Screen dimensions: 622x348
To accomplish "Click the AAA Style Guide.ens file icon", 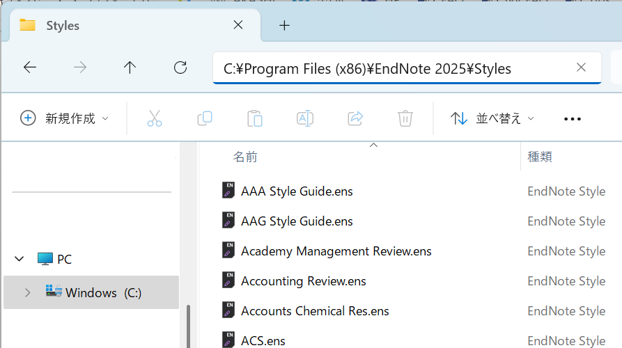I will (228, 190).
